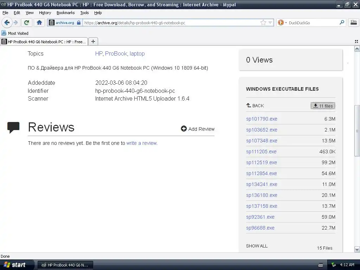Go to the home page icon
This screenshot has height=270, width=360.
point(39,22)
